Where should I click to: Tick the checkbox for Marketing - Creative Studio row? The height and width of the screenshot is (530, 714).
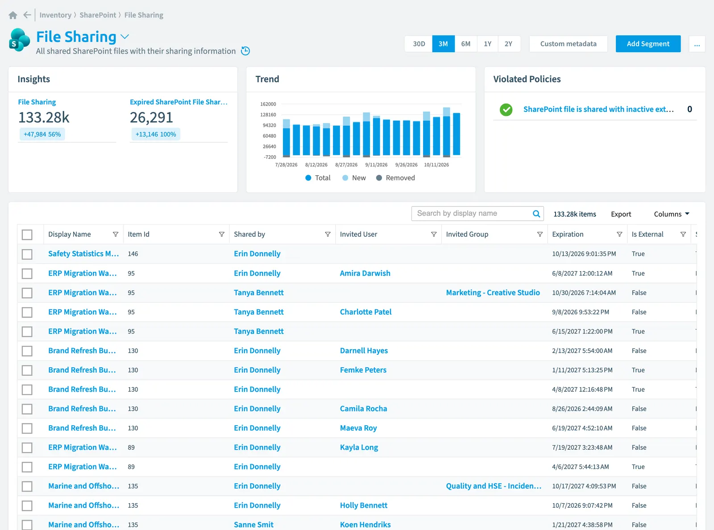27,293
